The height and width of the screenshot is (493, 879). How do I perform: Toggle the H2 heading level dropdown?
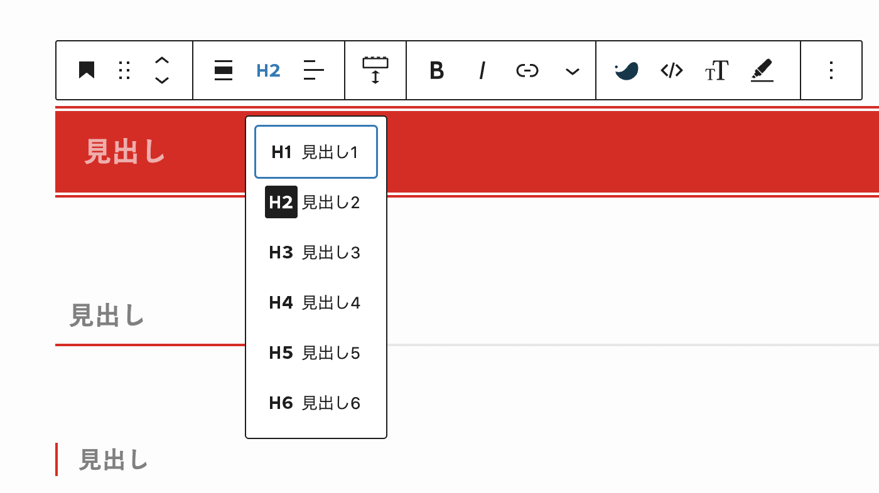(268, 71)
